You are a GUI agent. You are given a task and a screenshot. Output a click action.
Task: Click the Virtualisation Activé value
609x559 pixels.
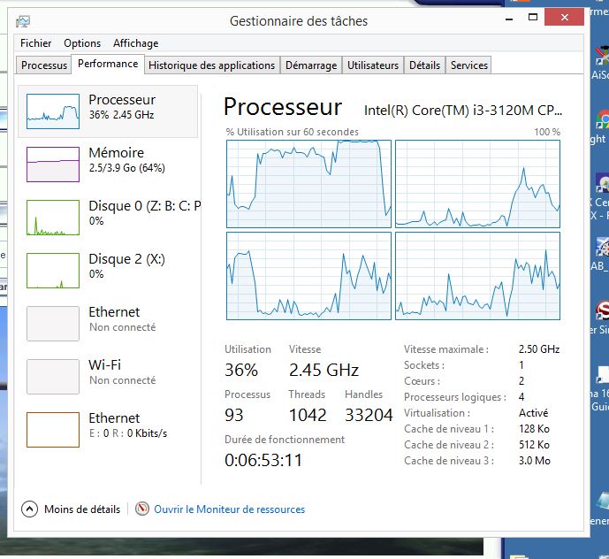pyautogui.click(x=533, y=413)
